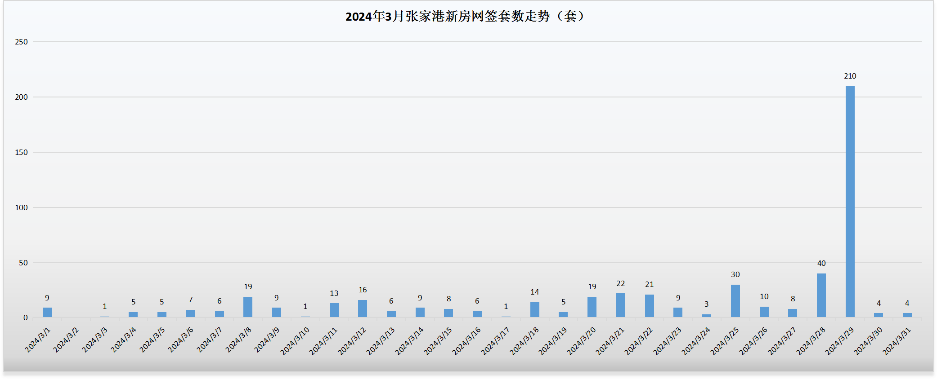Click x-axis date label 2024/3/6

click(x=181, y=339)
